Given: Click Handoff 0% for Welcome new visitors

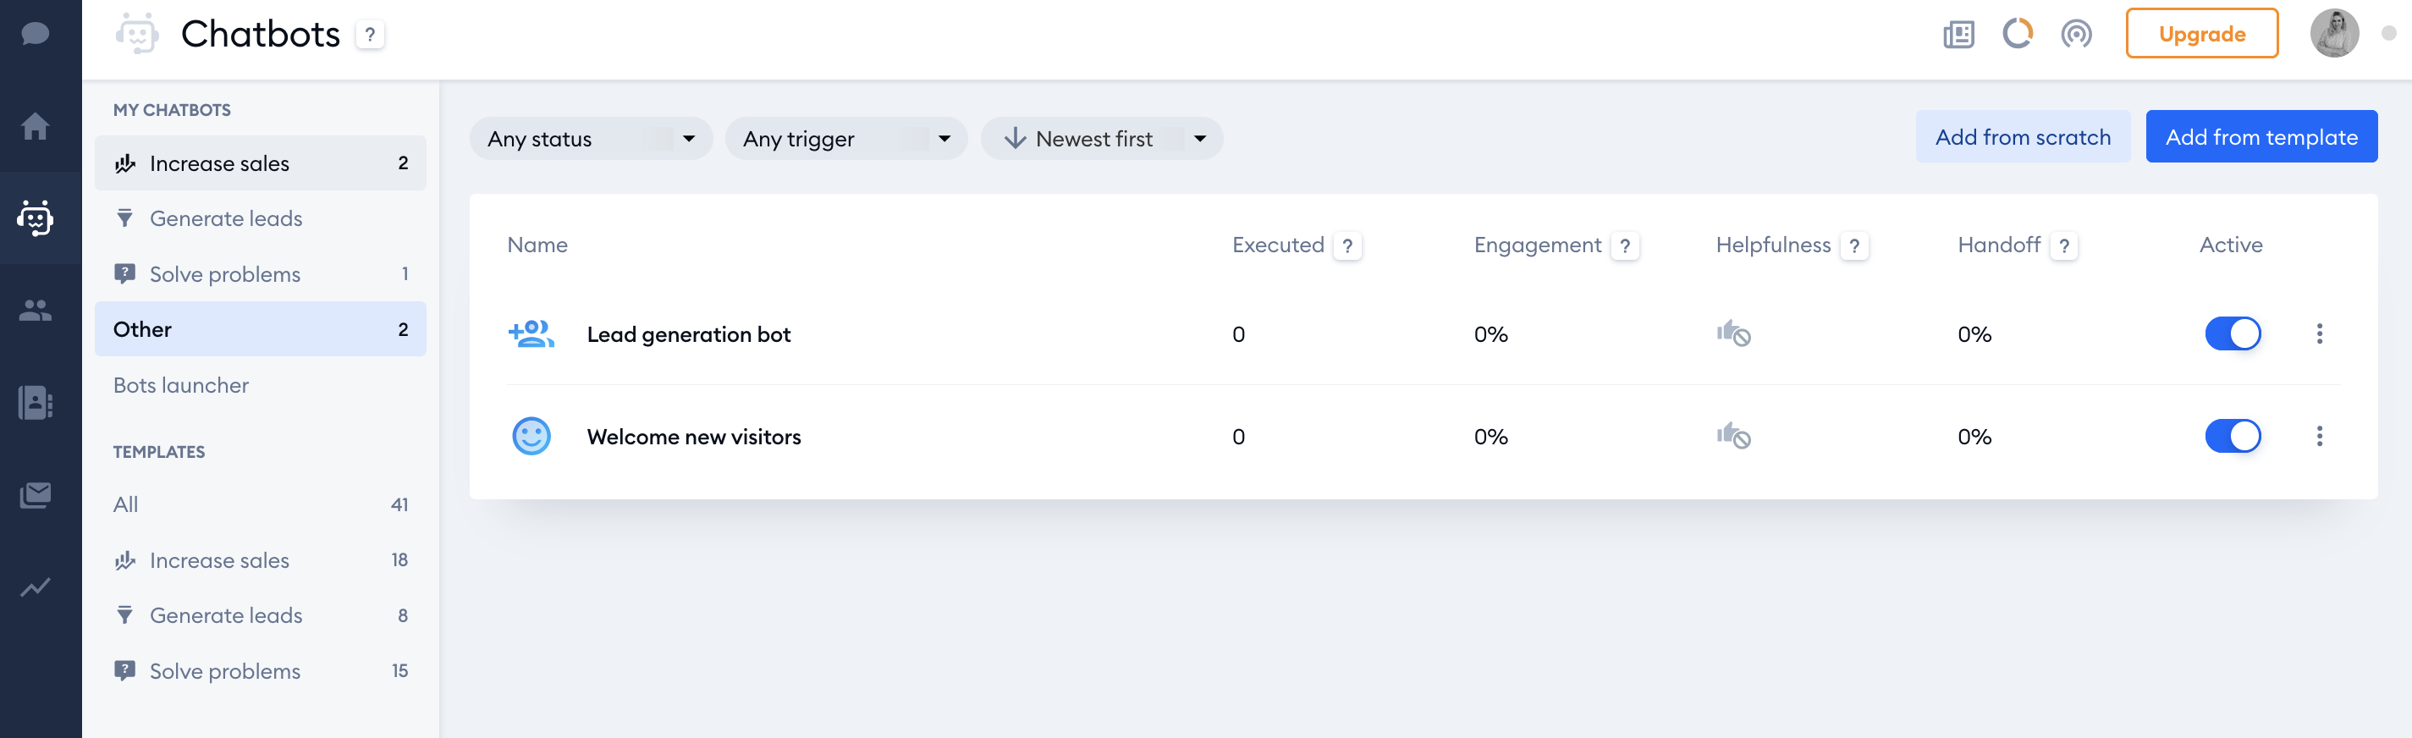Looking at the screenshot, I should click(1974, 437).
